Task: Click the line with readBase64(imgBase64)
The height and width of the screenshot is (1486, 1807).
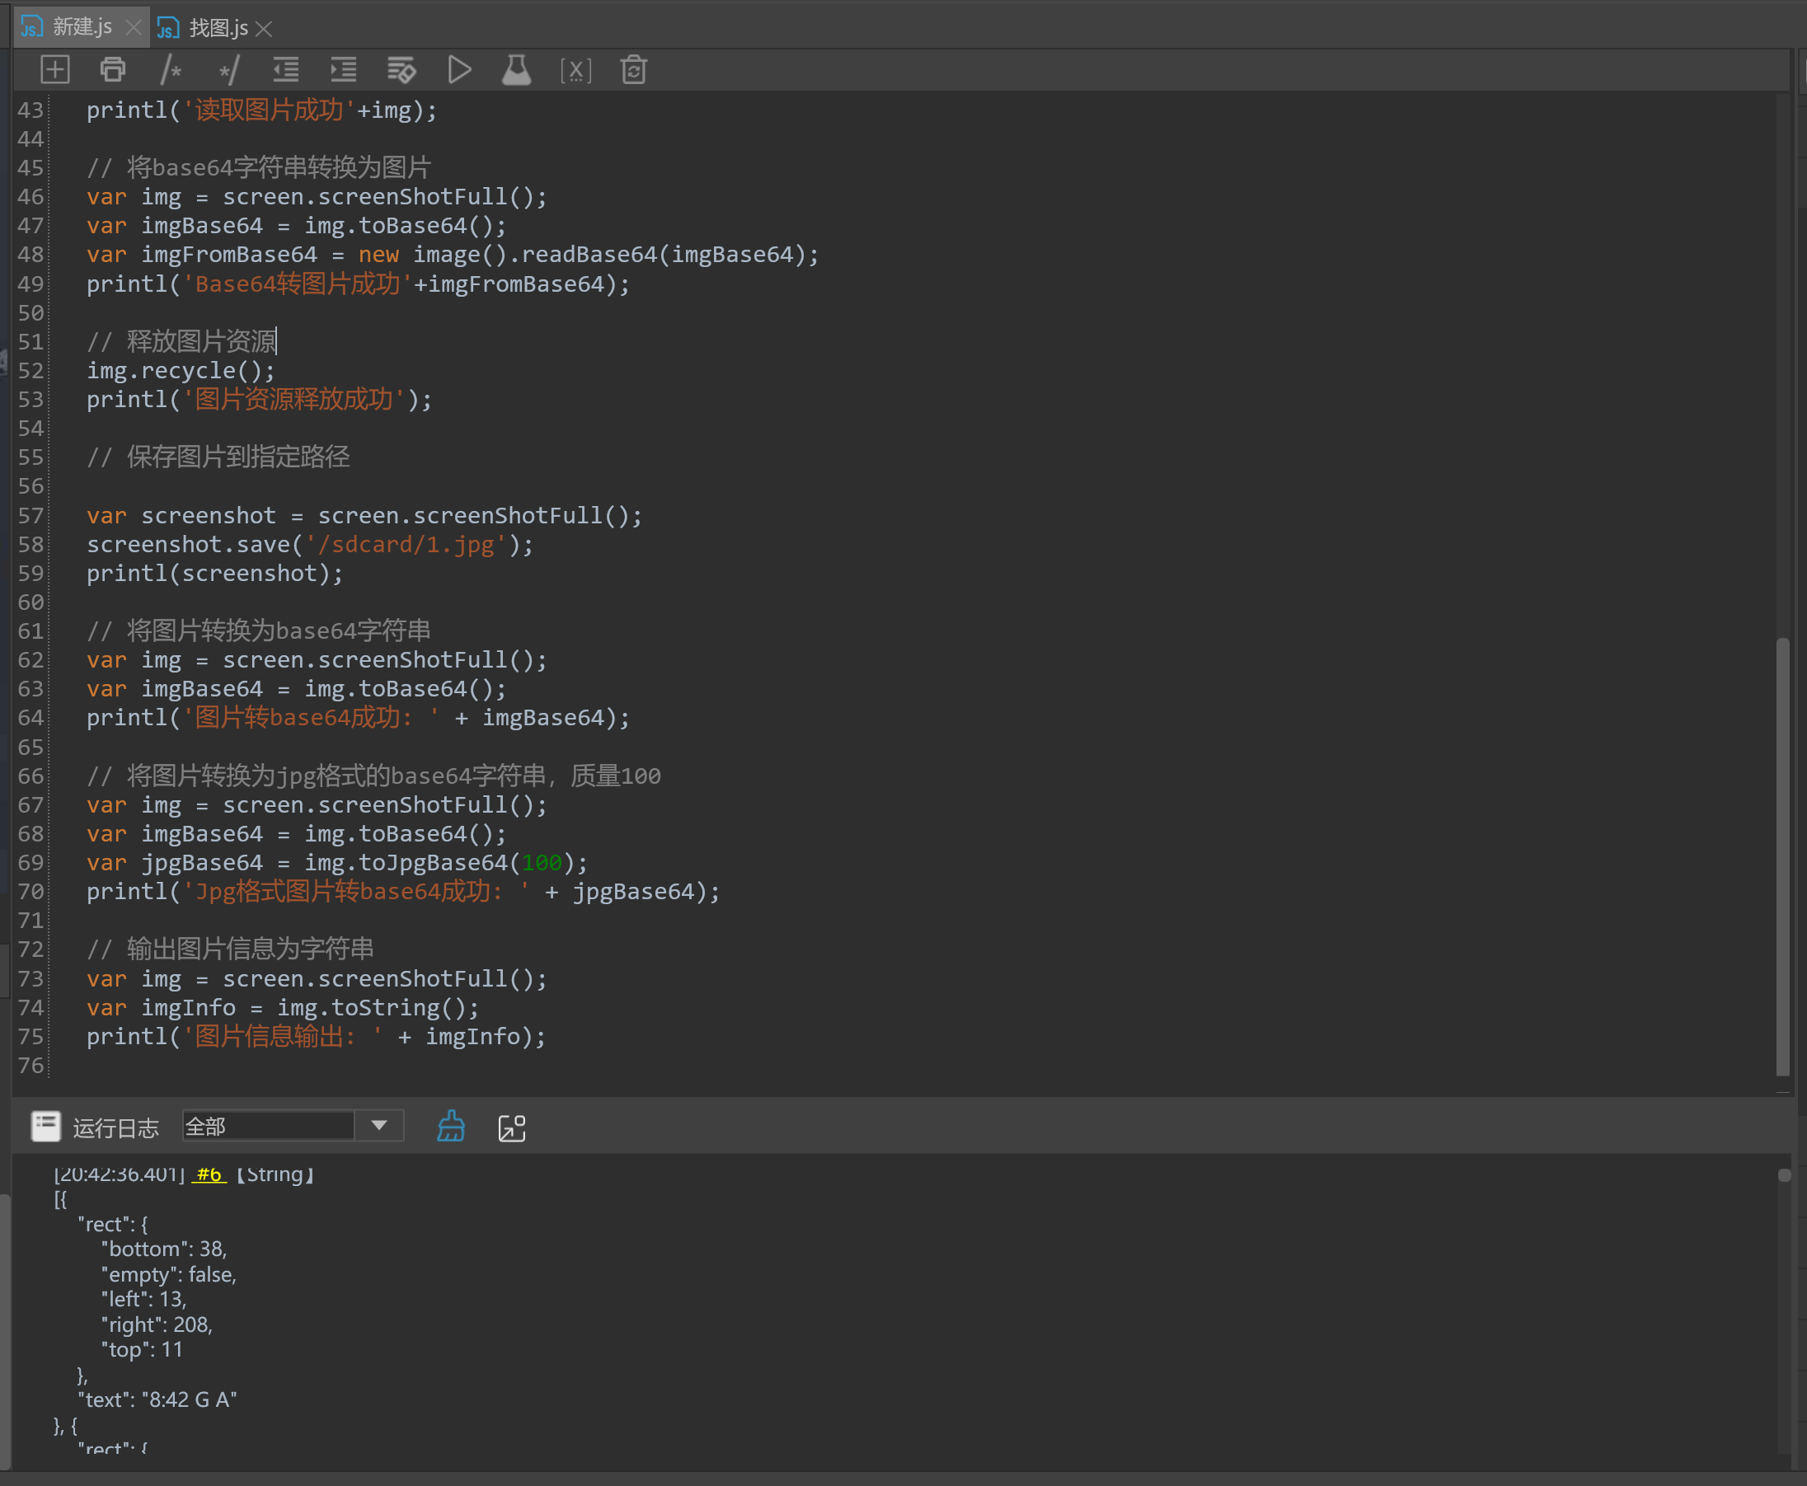Action: click(452, 255)
